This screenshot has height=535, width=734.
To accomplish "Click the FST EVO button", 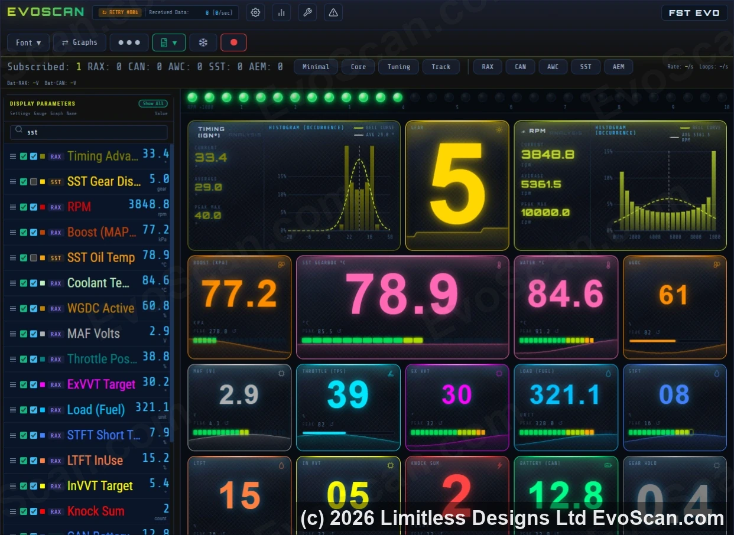I will pos(694,13).
